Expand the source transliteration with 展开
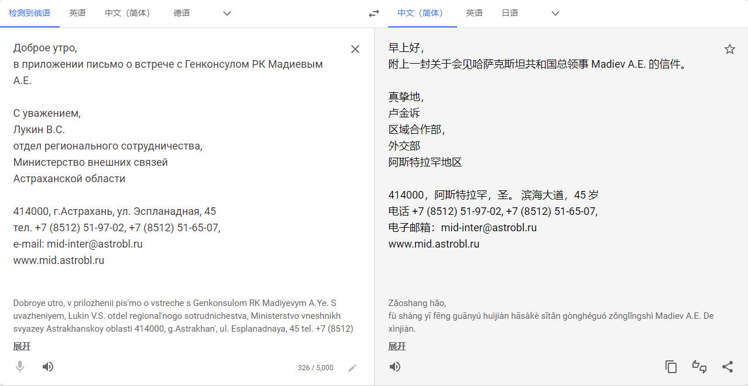 22,346
